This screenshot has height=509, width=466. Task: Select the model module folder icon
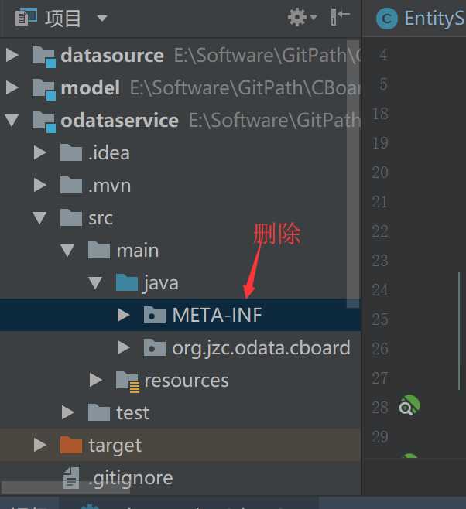tap(44, 89)
